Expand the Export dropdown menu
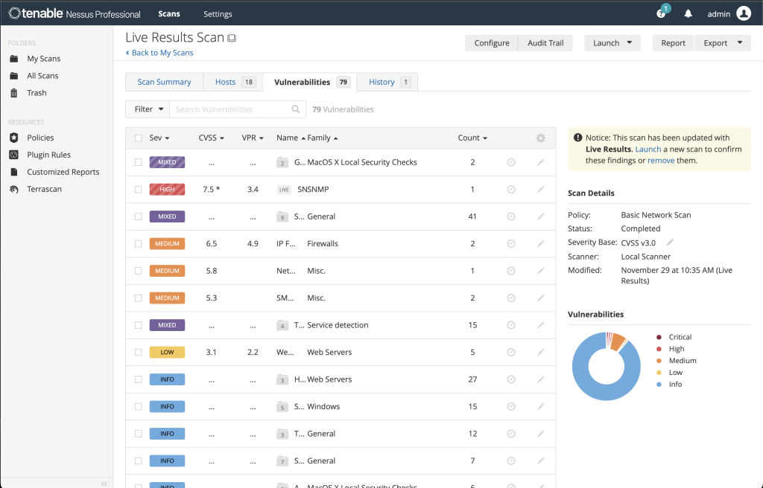 [x=723, y=43]
